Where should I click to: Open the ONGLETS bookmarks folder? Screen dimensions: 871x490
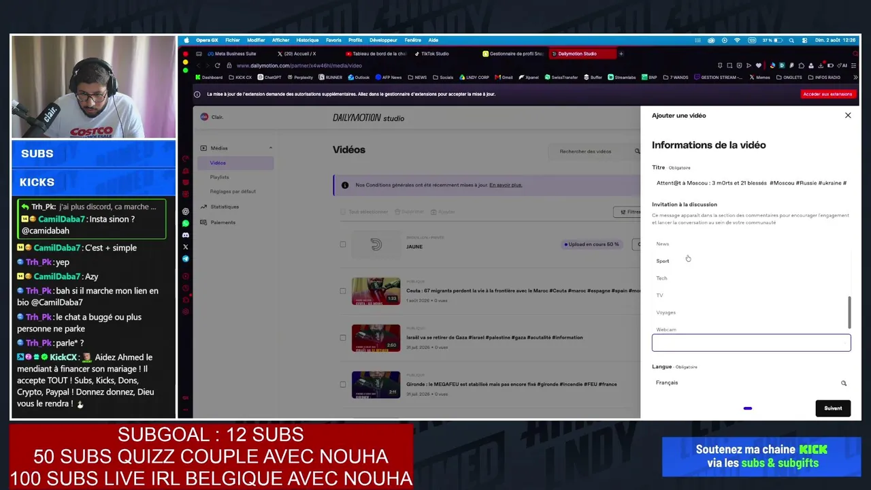point(789,78)
